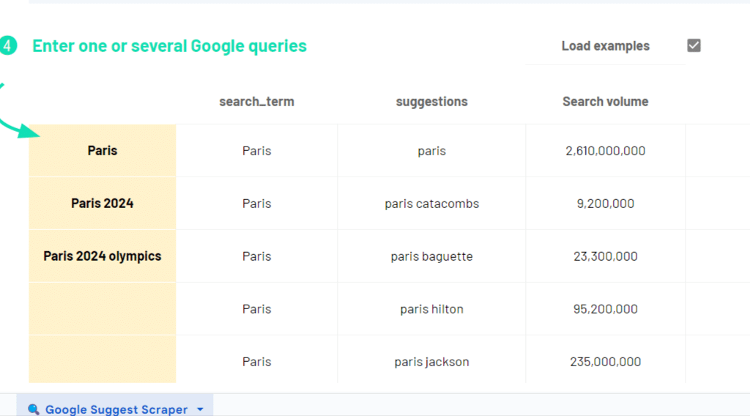Click the suggestions column header
This screenshot has height=416, width=750.
tap(431, 102)
